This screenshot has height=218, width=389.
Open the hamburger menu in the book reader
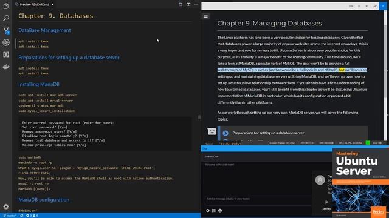[205, 16]
